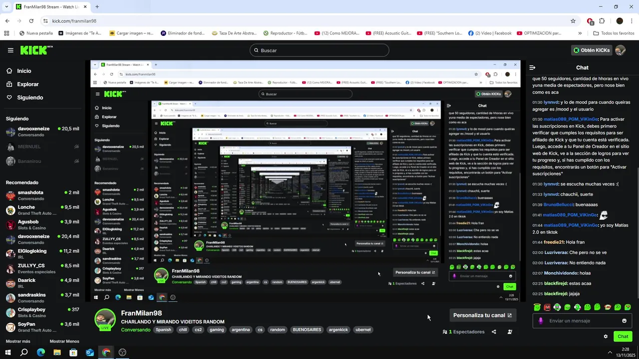Open the emoji picker in message box
Screen dimensions: 639x359
click(x=624, y=321)
